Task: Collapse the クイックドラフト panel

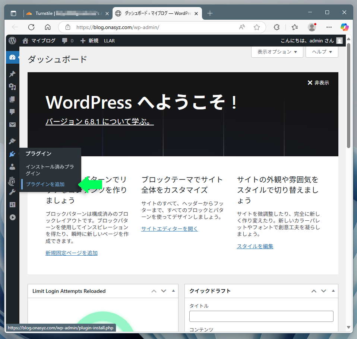Action: [x=333, y=291]
